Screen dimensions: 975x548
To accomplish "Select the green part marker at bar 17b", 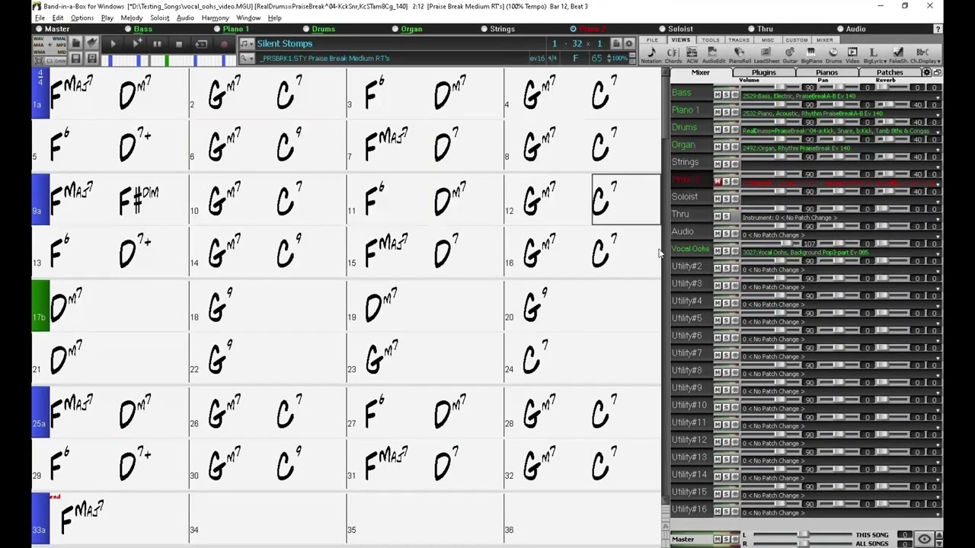I will pos(40,306).
